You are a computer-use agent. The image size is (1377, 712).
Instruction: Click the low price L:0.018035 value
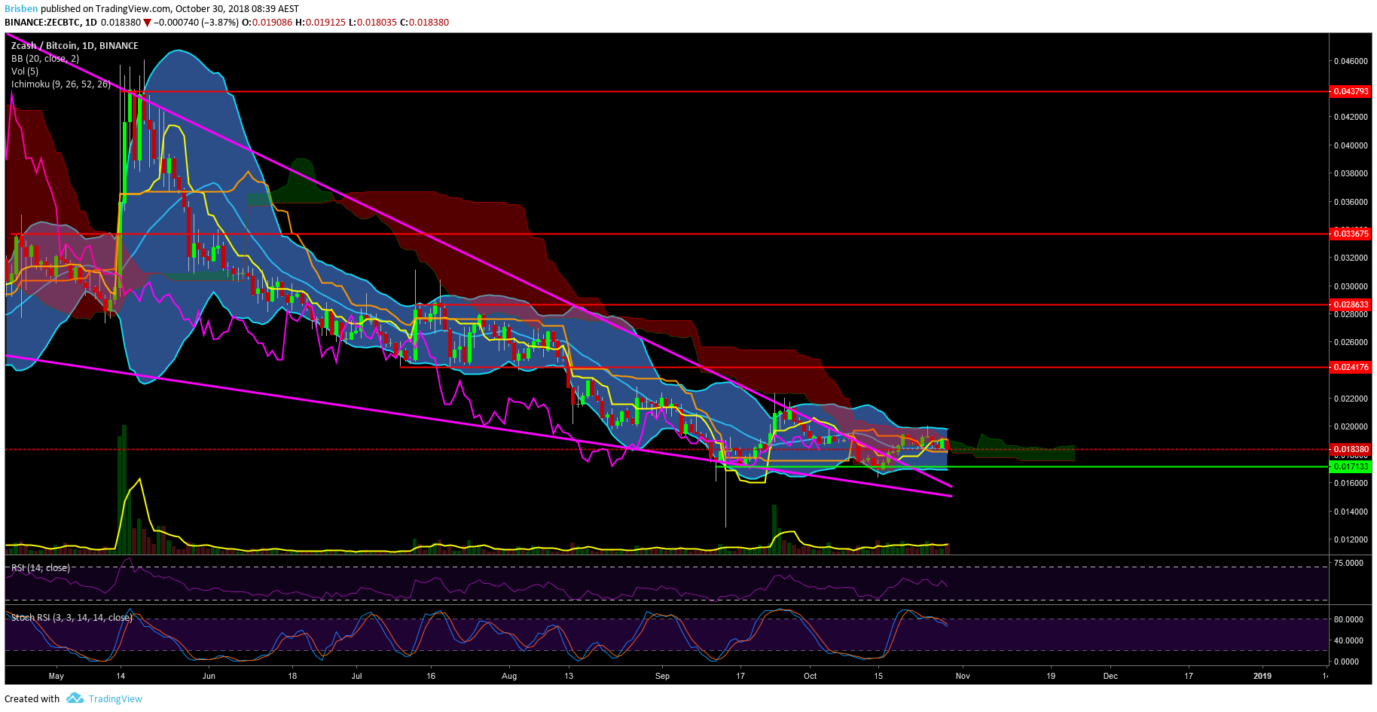point(373,23)
